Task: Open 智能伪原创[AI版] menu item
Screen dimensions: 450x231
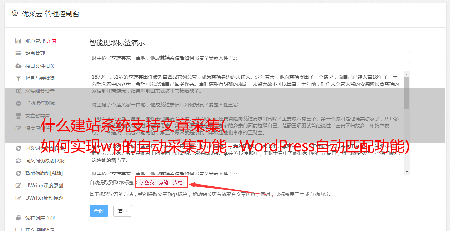Action: click(44, 173)
